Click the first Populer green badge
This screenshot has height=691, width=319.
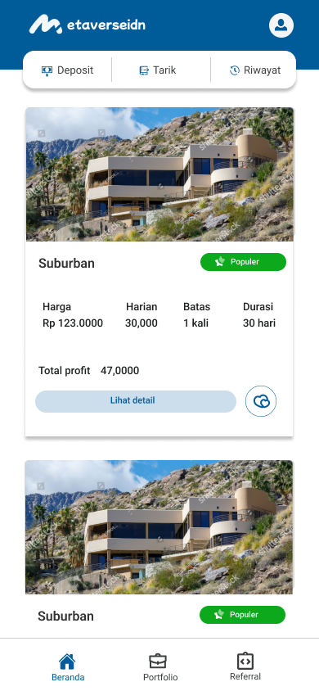[243, 262]
